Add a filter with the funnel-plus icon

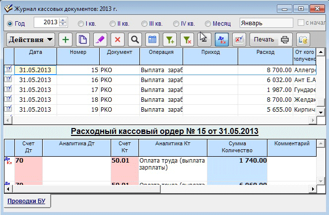tap(170, 40)
